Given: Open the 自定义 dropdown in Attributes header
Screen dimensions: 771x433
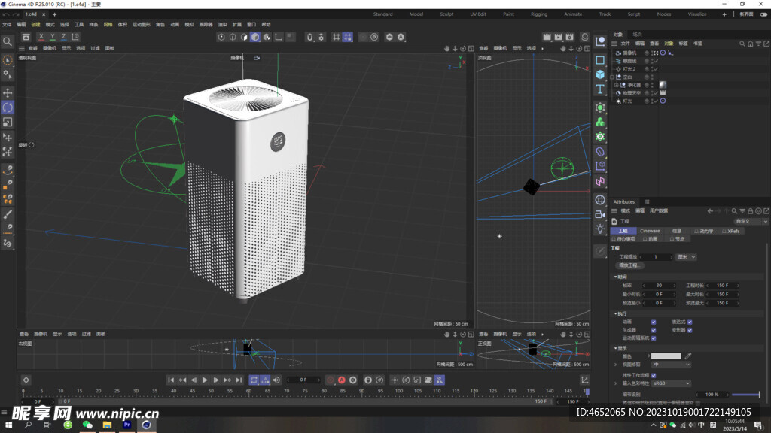Looking at the screenshot, I should point(751,222).
